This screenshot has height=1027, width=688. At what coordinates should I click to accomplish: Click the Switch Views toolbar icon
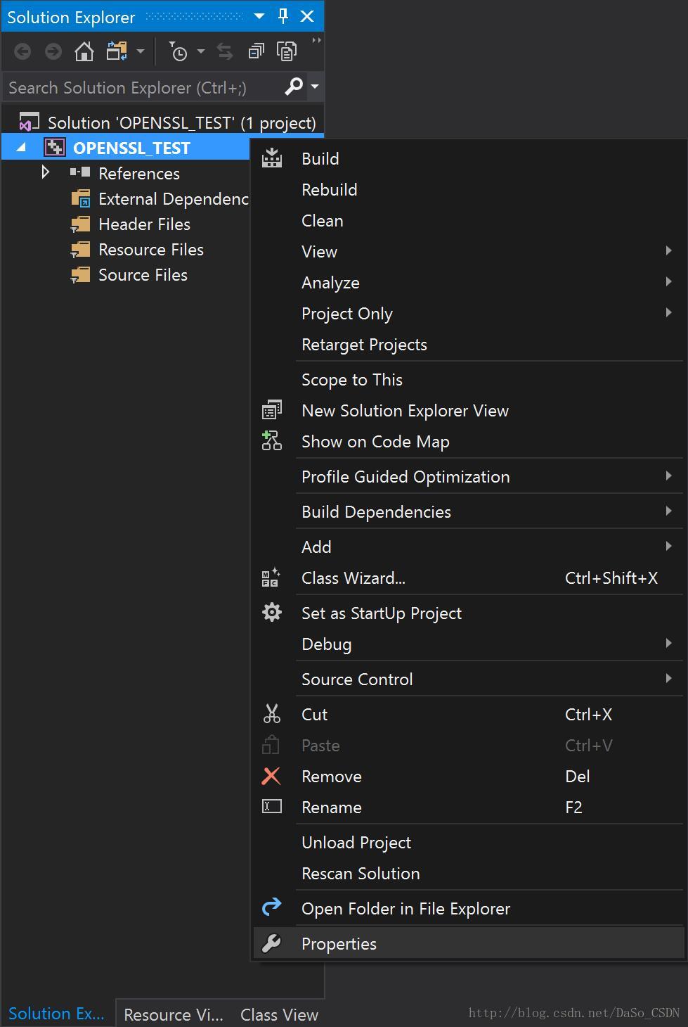117,51
